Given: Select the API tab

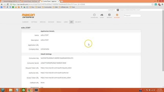Looking at the screenshot, I should coord(71,22).
